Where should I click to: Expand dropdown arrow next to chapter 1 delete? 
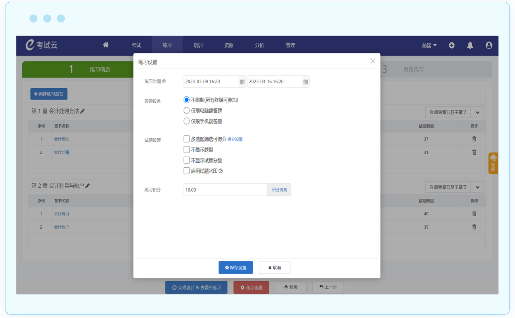point(477,112)
